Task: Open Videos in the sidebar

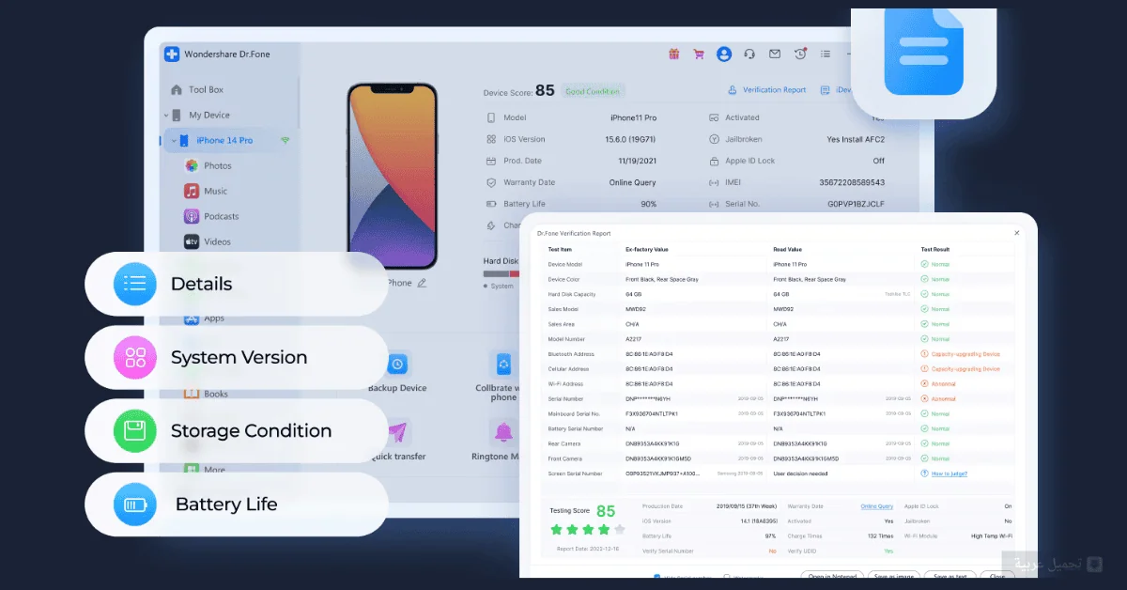Action: click(x=217, y=241)
